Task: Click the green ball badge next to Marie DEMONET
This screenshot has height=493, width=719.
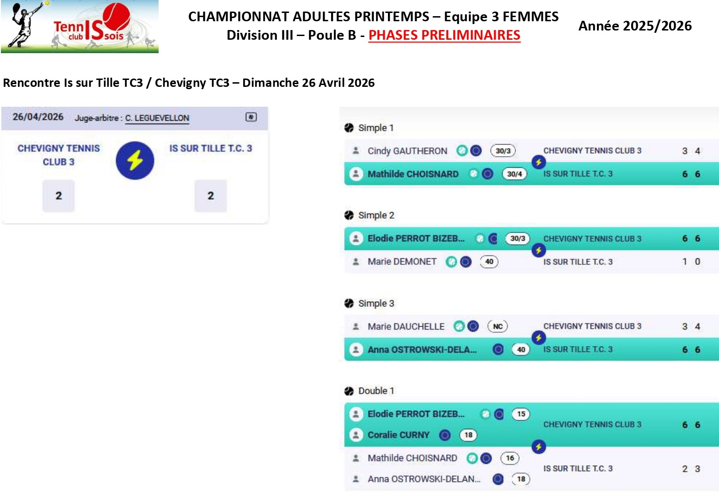Action: pos(451,262)
